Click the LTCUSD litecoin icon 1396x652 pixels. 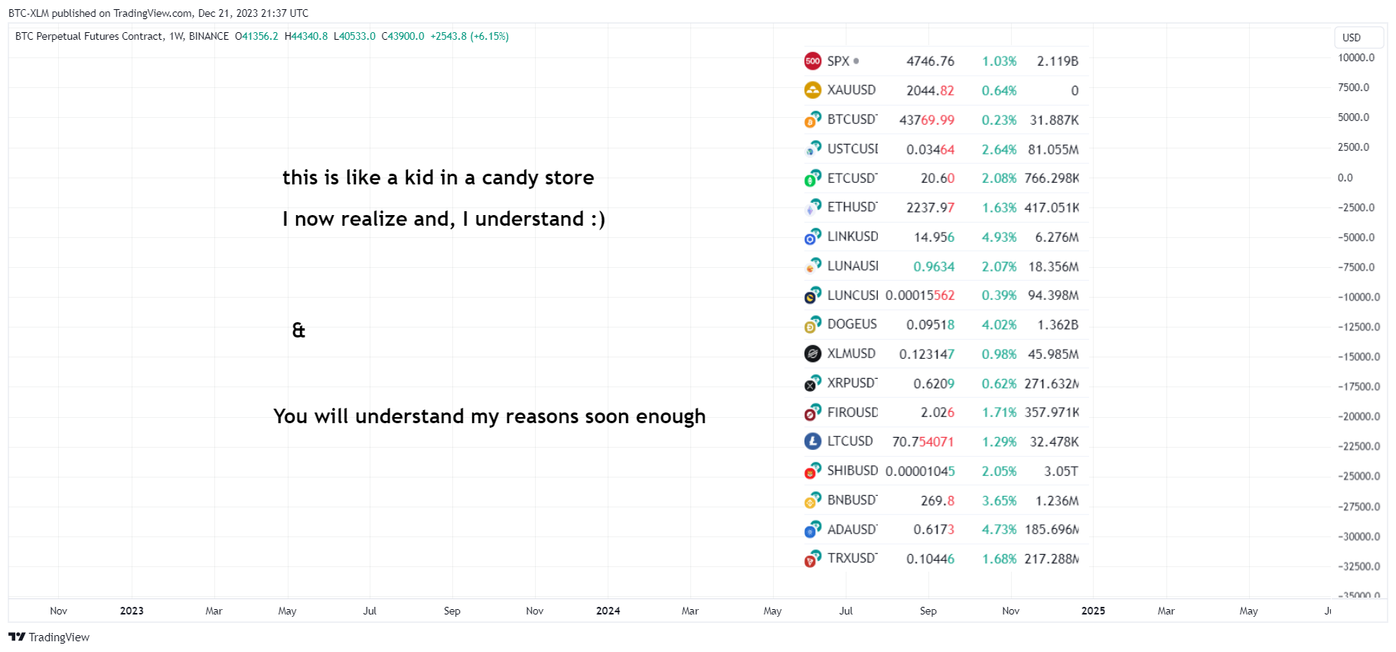click(813, 442)
